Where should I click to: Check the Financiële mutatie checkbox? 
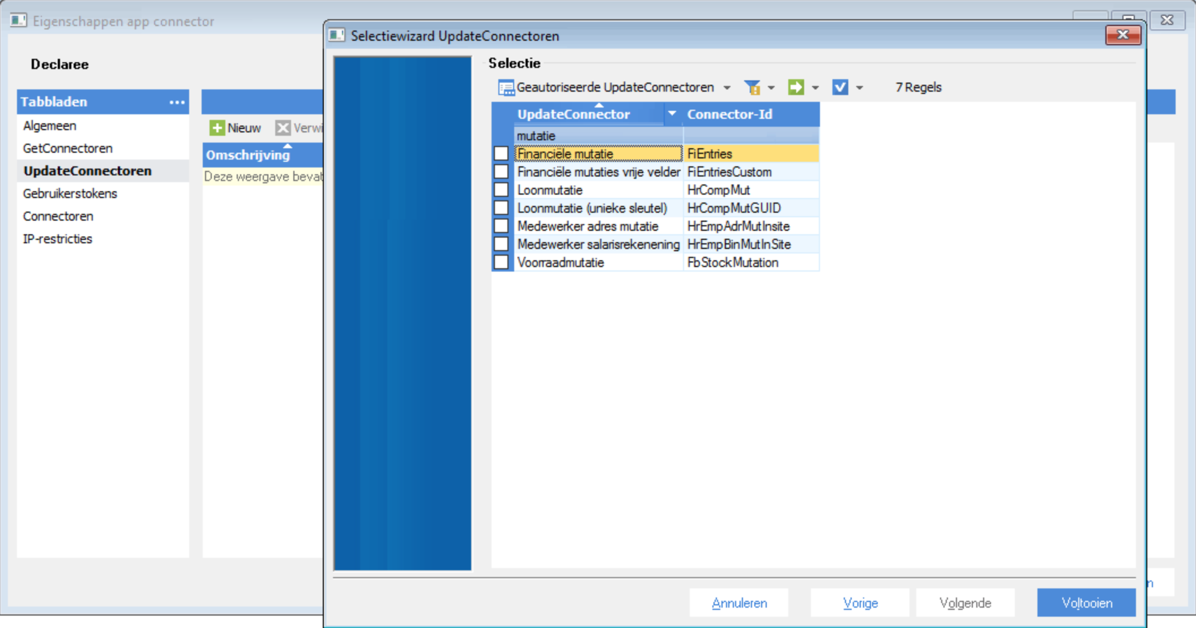click(x=501, y=153)
